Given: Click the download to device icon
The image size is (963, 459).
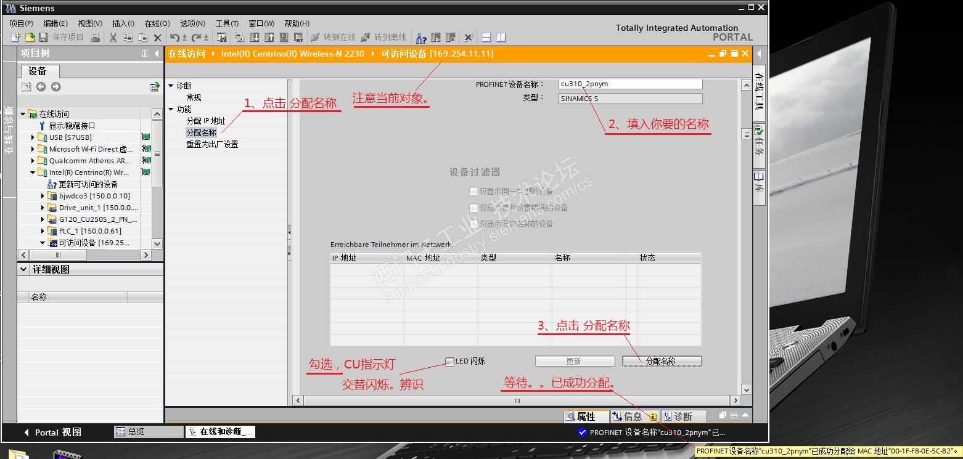Looking at the screenshot, I should click(x=254, y=38).
